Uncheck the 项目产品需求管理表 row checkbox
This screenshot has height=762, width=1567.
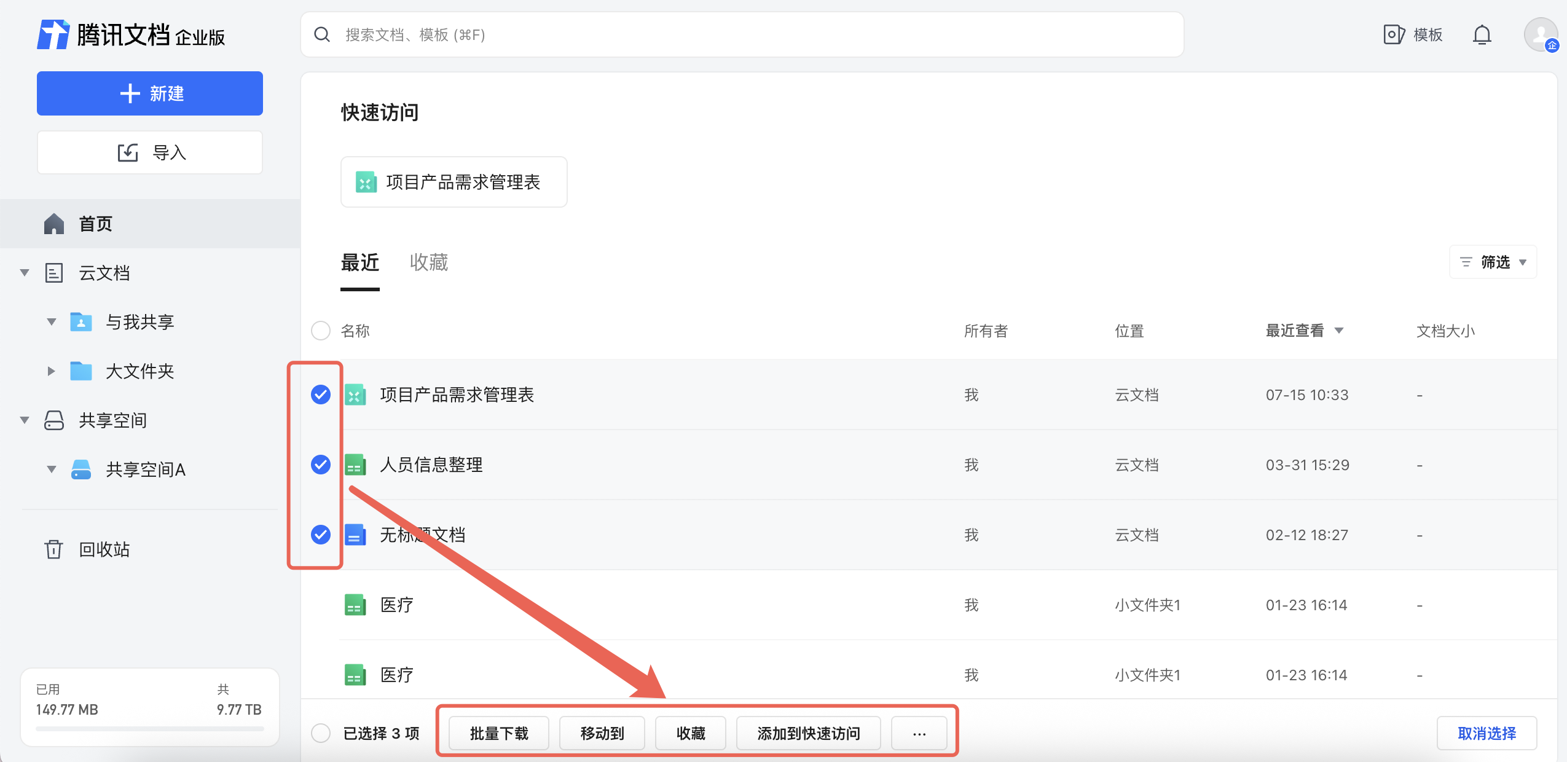coord(321,395)
